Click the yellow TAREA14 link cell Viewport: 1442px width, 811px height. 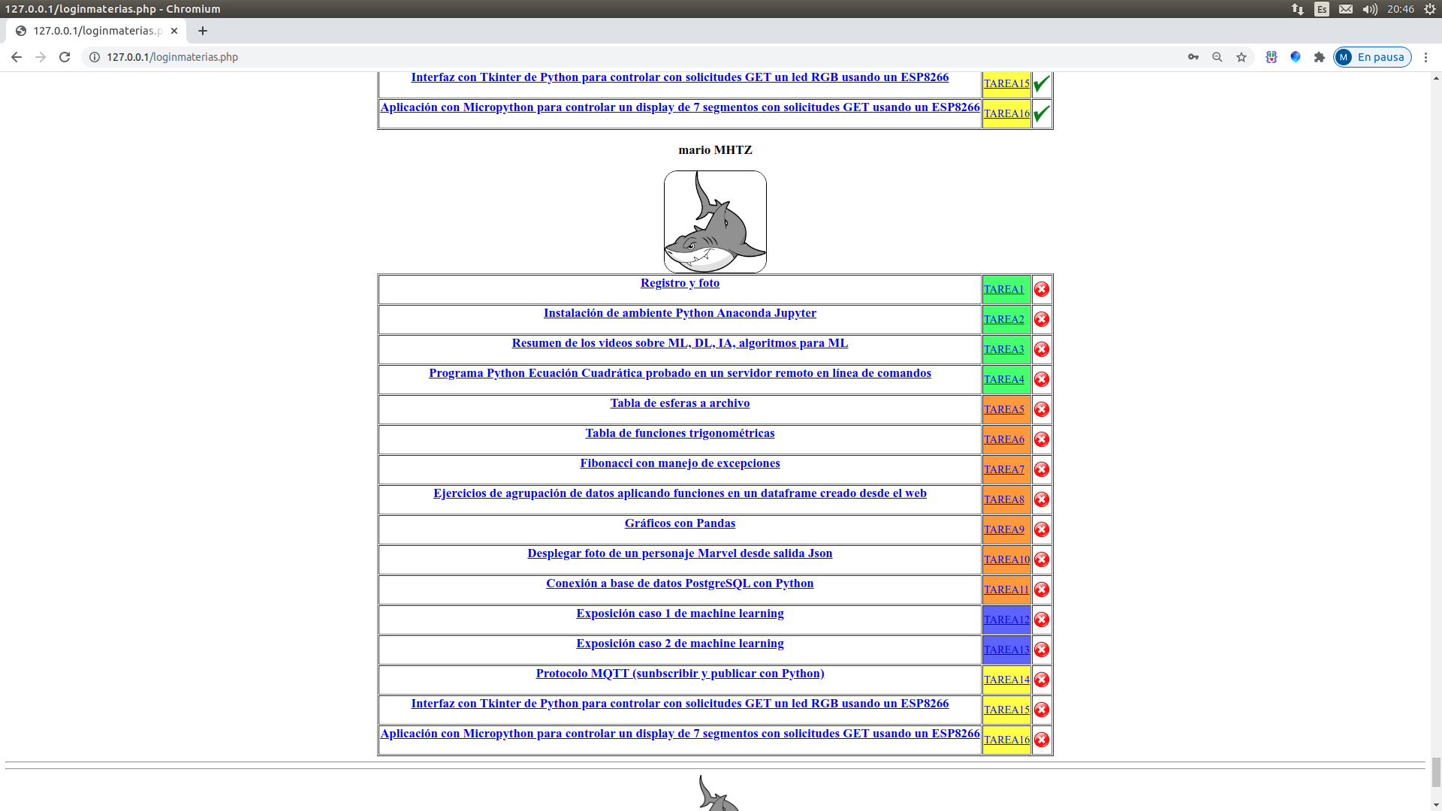click(x=1006, y=680)
